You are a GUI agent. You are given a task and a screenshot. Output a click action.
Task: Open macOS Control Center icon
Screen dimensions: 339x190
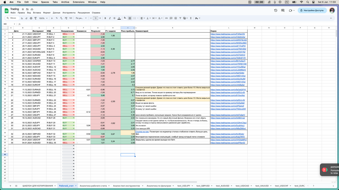pos(314,2)
